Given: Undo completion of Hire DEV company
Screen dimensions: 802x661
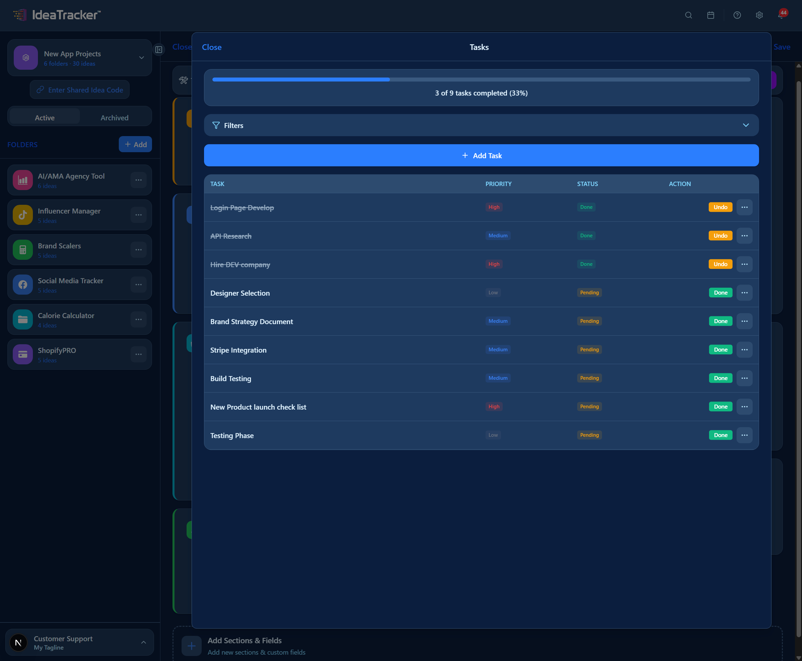Looking at the screenshot, I should pyautogui.click(x=720, y=264).
